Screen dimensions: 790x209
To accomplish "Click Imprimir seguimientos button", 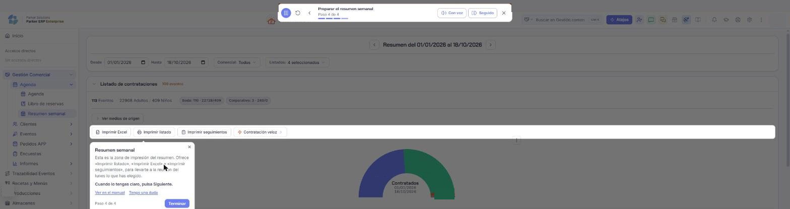I will point(204,132).
